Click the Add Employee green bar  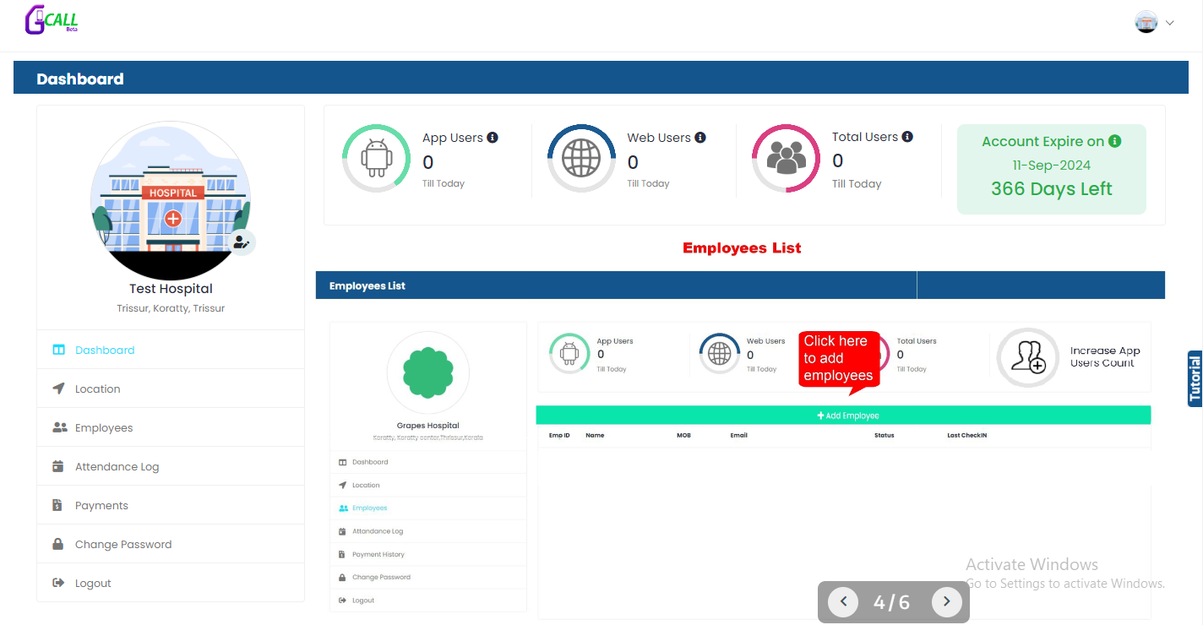(x=843, y=416)
